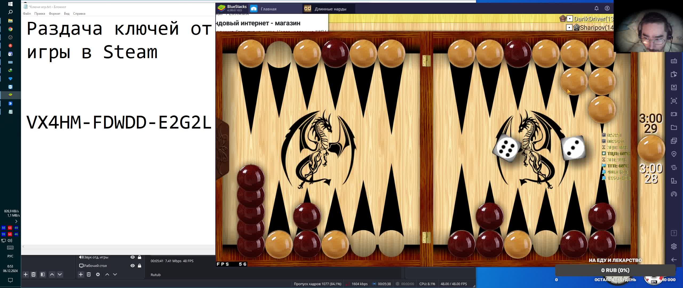The height and width of the screenshot is (288, 683).
Task: Click the Rutub label in taskbar
Action: point(156,274)
